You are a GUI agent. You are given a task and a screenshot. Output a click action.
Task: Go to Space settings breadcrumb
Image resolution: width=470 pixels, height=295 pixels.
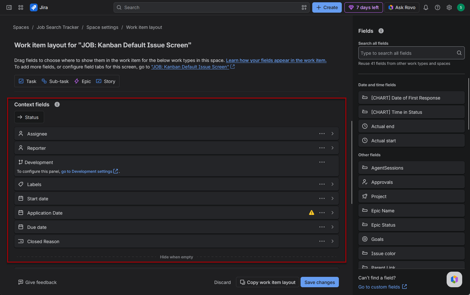(x=102, y=27)
